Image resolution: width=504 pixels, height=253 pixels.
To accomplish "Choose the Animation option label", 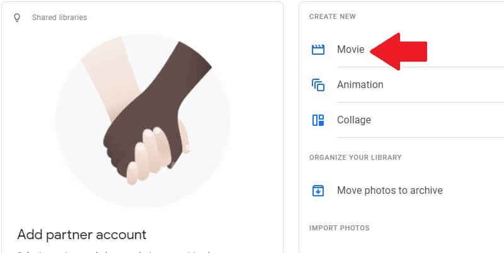I will (x=360, y=85).
